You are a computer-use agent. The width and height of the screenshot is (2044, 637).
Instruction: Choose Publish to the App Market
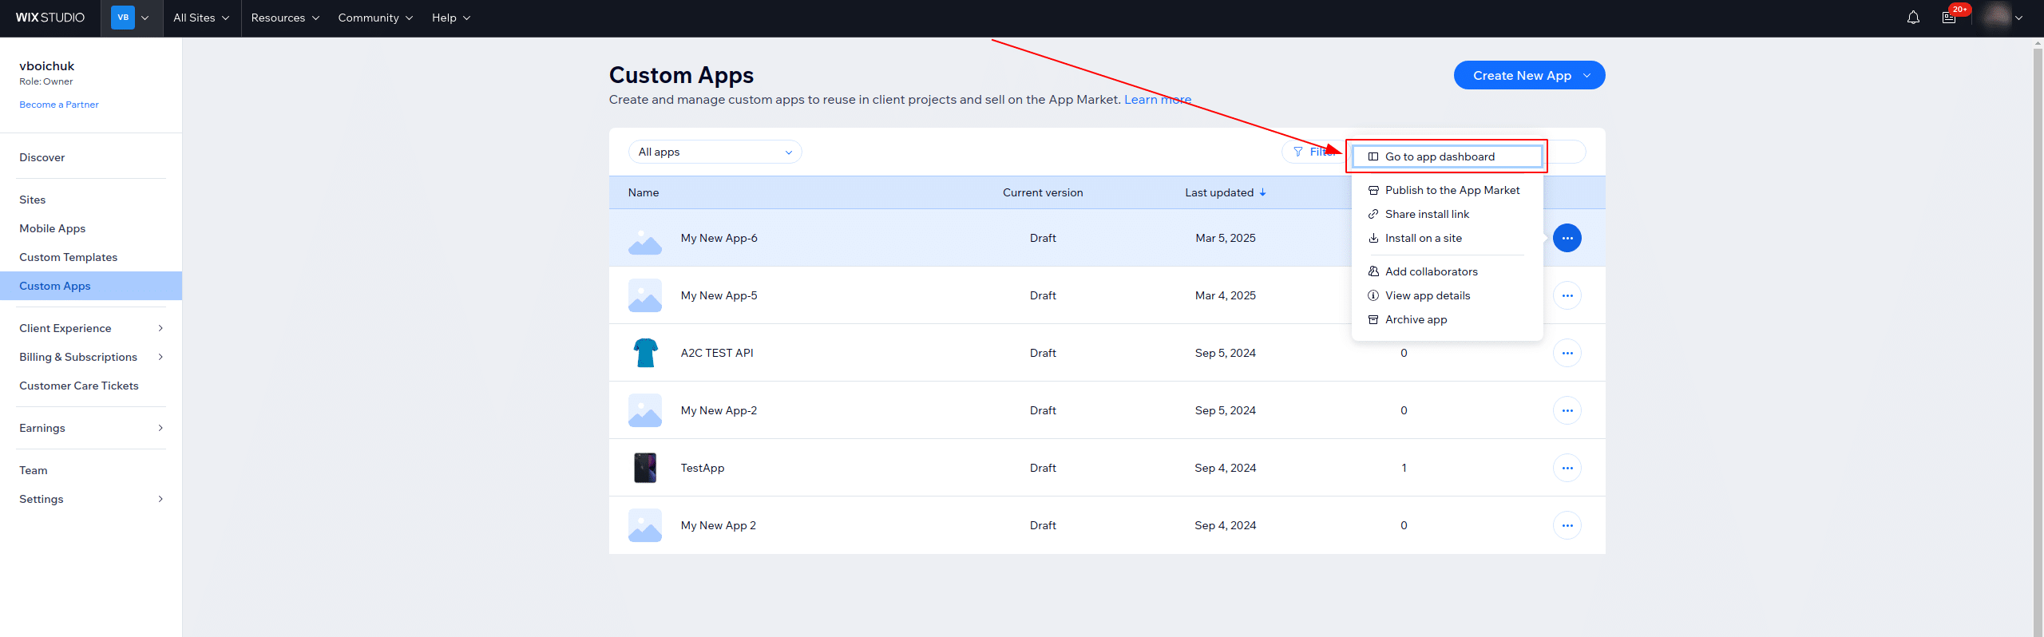point(1452,190)
